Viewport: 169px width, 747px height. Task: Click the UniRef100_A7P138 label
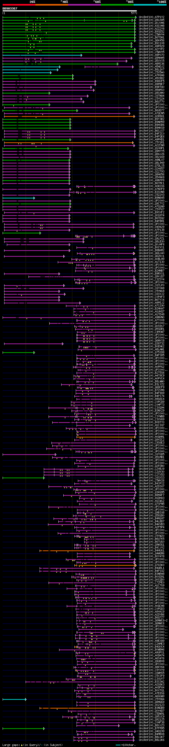pyautogui.click(x=152, y=230)
